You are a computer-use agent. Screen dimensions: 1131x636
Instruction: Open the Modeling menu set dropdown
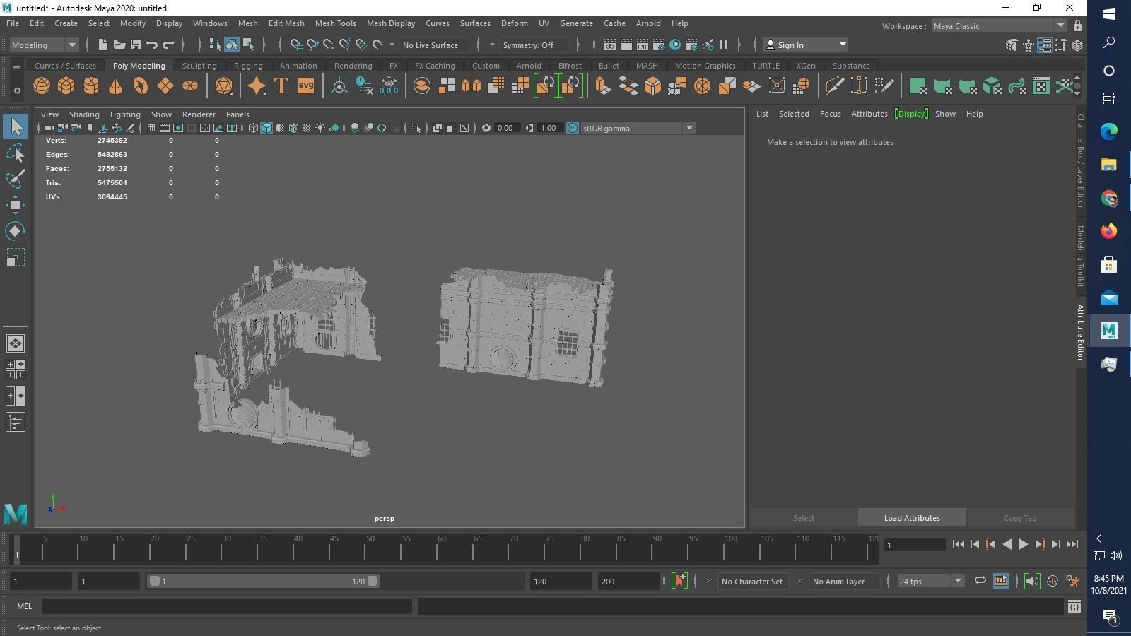click(44, 45)
